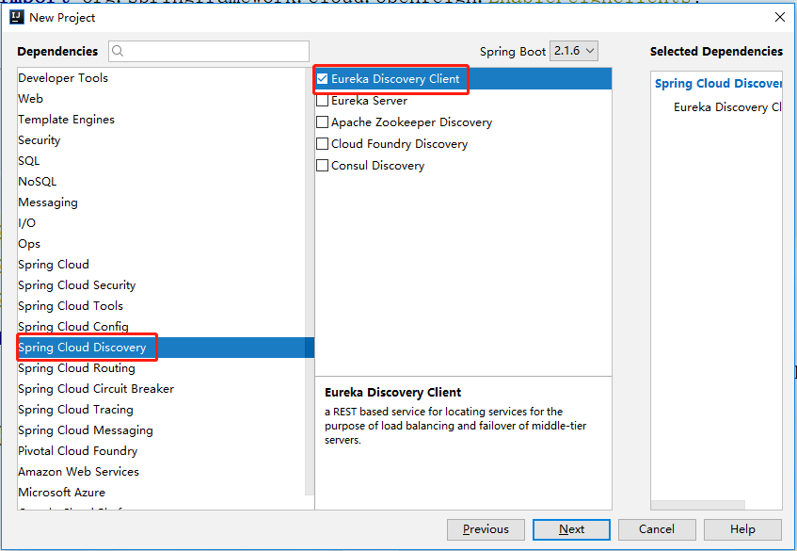This screenshot has width=797, height=551.
Task: Open Spring Cloud Tracing category
Action: pos(161,410)
